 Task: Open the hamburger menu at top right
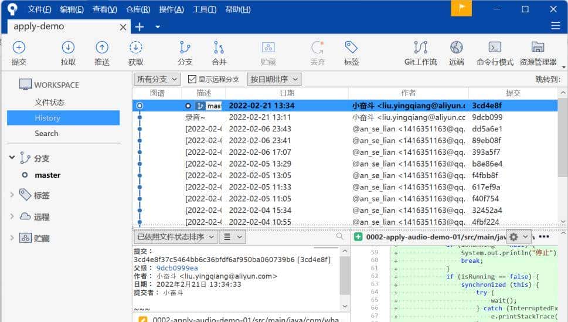(555, 26)
